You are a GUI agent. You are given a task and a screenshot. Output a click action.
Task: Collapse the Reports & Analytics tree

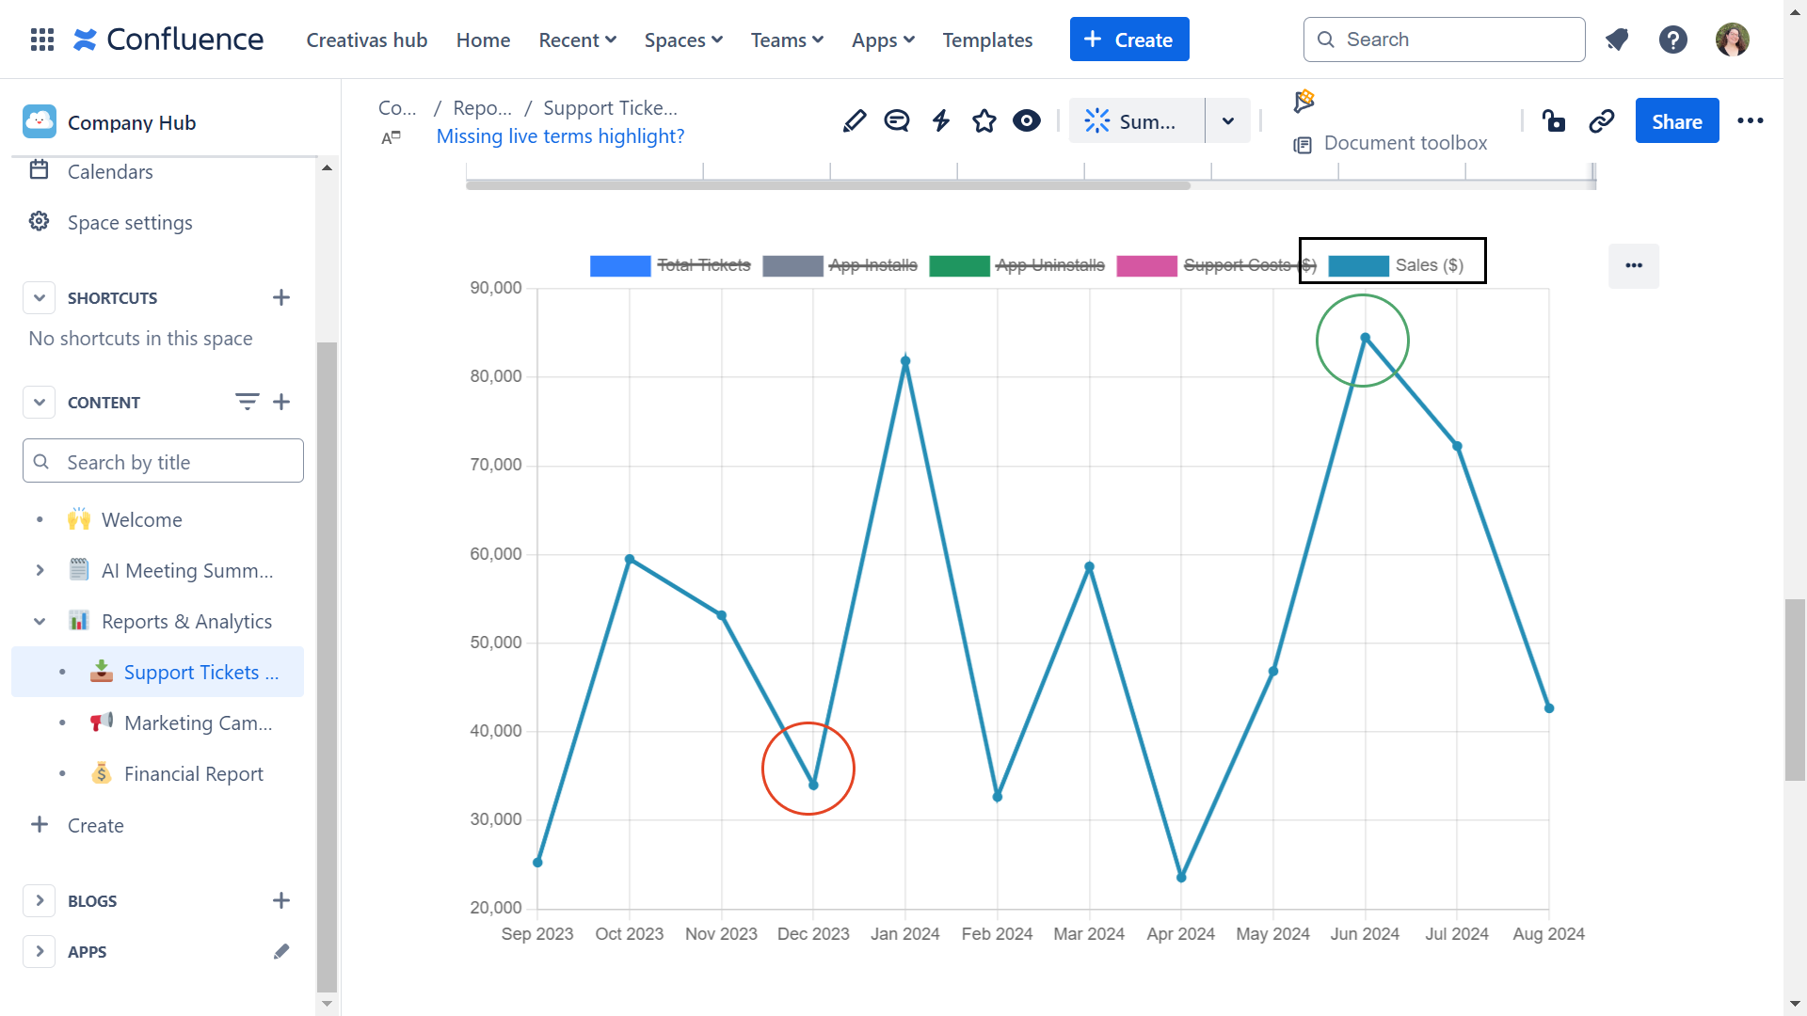click(x=40, y=621)
